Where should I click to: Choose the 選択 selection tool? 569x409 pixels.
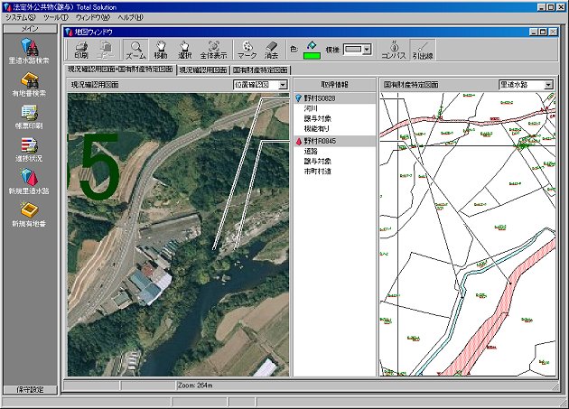pos(185,50)
